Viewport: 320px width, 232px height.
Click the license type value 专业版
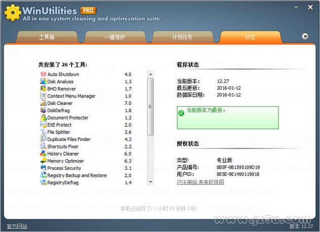224,160
